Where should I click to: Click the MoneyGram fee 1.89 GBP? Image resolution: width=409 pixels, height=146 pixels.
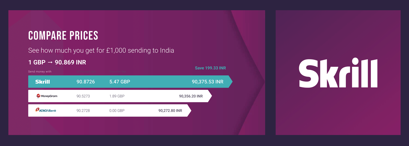click(x=117, y=96)
